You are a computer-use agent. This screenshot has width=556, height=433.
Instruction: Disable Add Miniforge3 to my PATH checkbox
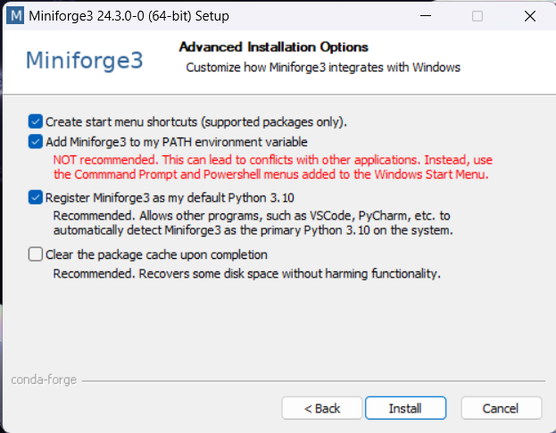click(x=35, y=141)
